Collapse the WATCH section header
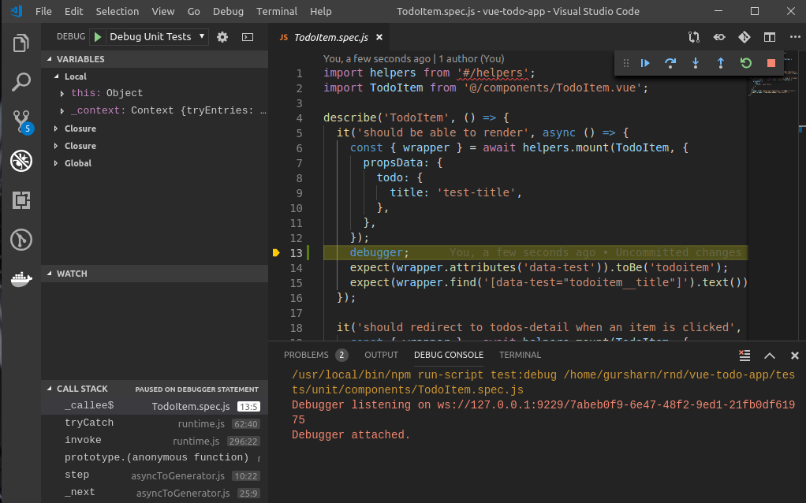806x503 pixels. (x=72, y=274)
